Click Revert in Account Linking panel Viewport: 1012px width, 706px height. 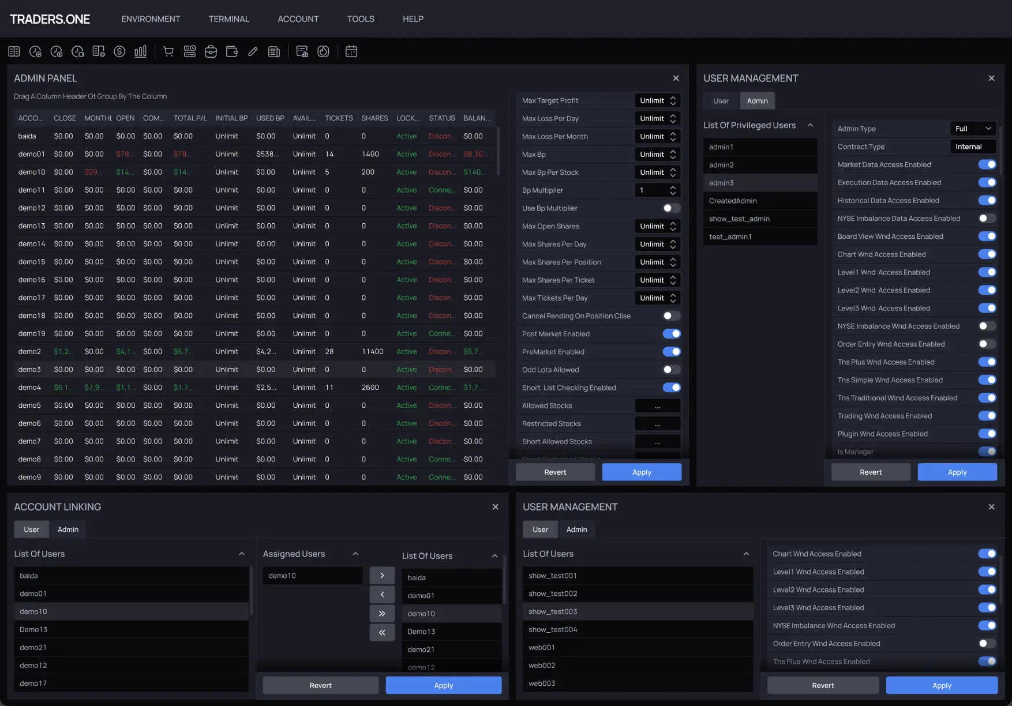(x=320, y=685)
